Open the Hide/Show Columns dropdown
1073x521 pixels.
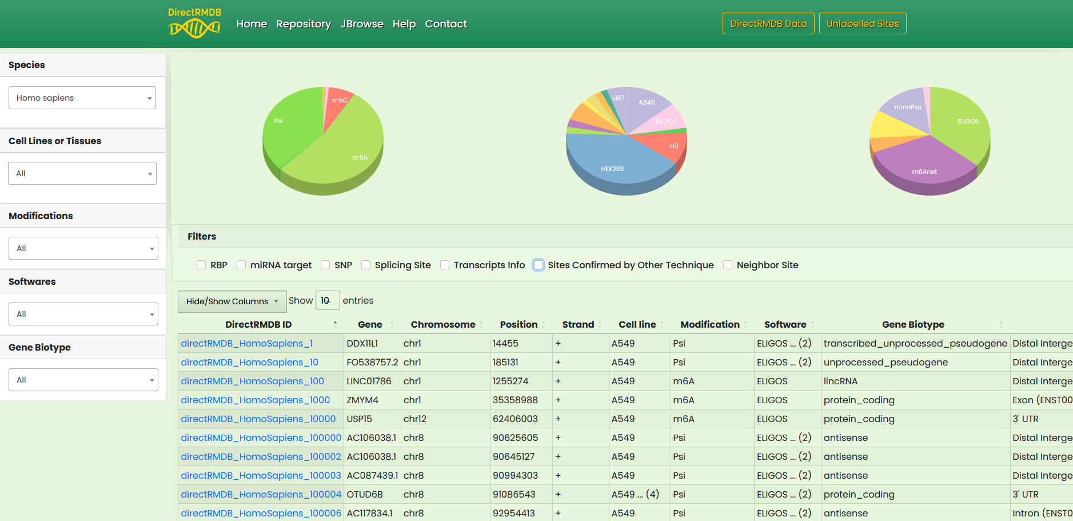point(232,301)
